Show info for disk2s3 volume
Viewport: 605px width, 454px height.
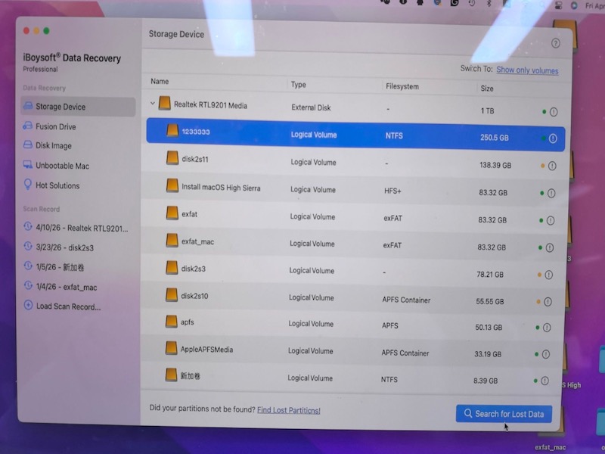tap(549, 275)
